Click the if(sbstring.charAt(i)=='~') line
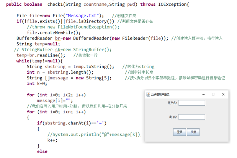 pyautogui.click(x=72, y=123)
